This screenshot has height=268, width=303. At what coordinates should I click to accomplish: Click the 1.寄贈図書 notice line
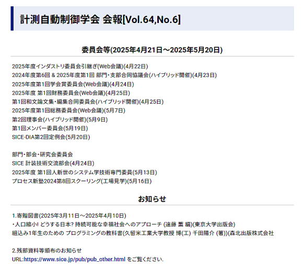[69, 216]
